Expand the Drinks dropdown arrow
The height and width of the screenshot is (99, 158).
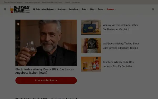point(96,10)
